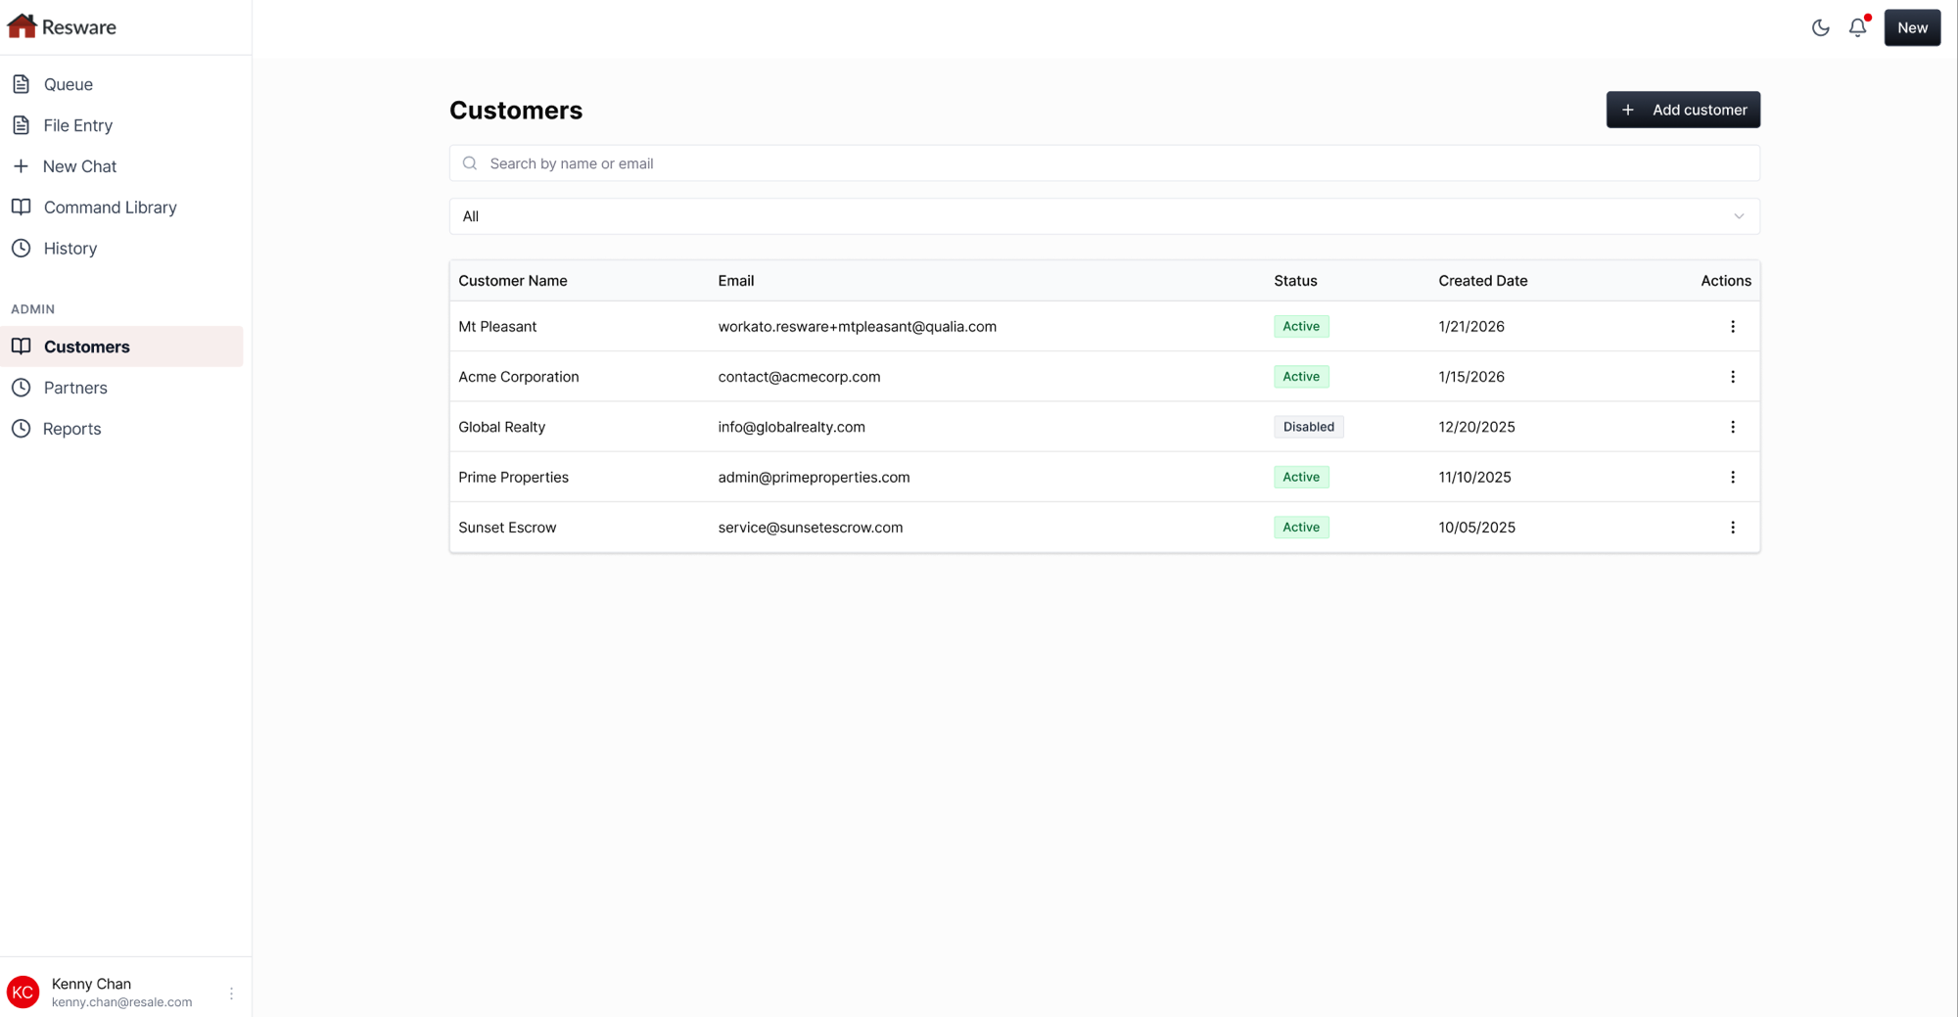Click the Reports clock icon
The image size is (1958, 1017).
22,429
